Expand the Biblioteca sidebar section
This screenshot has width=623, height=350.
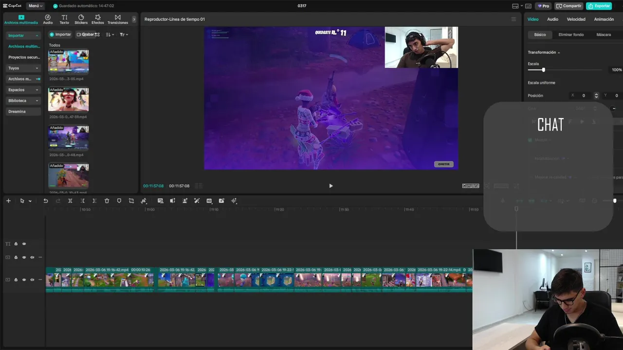[23, 101]
